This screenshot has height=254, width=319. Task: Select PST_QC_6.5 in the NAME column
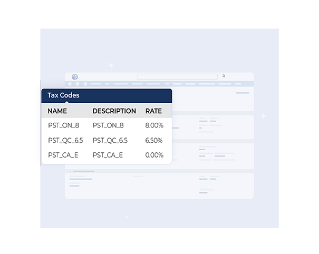point(65,140)
